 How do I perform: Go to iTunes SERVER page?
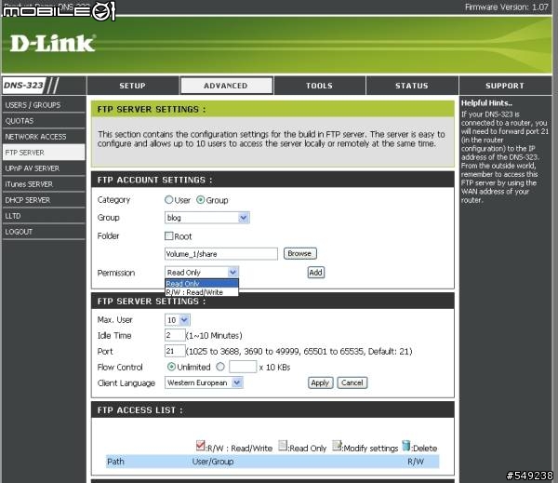coord(44,184)
